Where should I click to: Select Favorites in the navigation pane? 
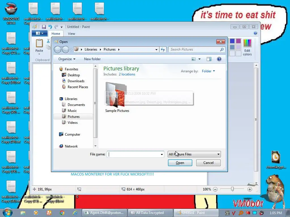pos(71,69)
